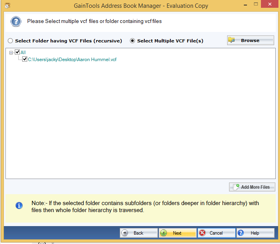Click the blue info icon beside the note
The image size is (280, 244).
click(x=19, y=205)
